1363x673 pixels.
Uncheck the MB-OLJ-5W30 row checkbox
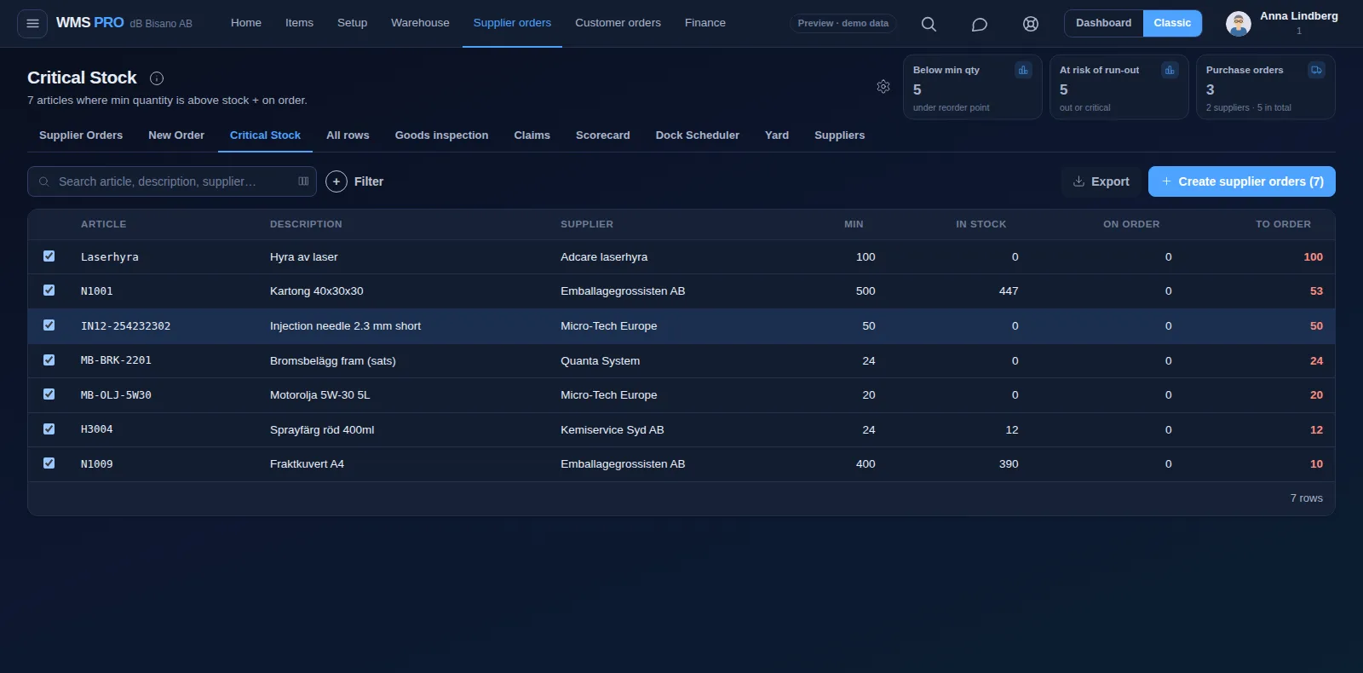(49, 394)
